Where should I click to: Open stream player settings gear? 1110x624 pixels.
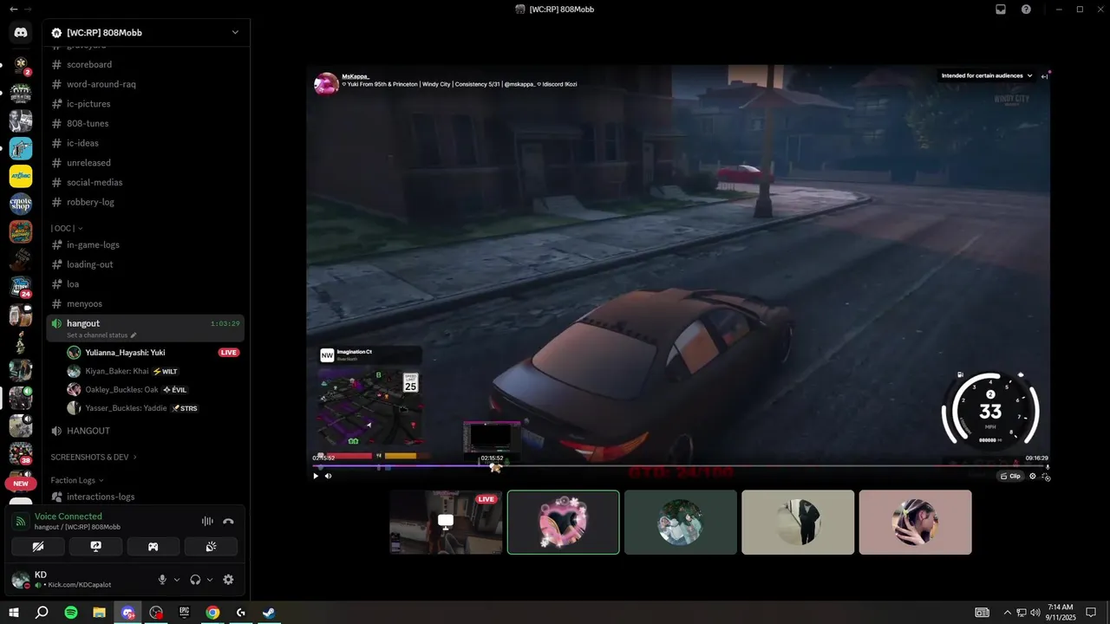[1032, 476]
